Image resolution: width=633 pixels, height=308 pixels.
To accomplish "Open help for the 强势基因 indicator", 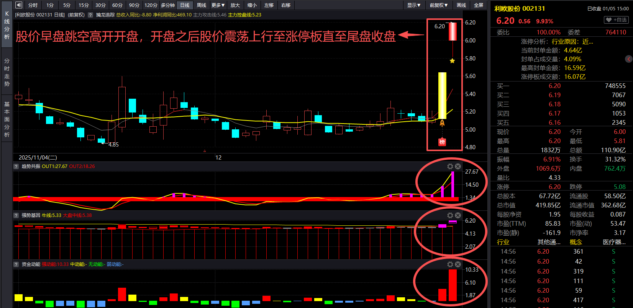I will coord(16,215).
